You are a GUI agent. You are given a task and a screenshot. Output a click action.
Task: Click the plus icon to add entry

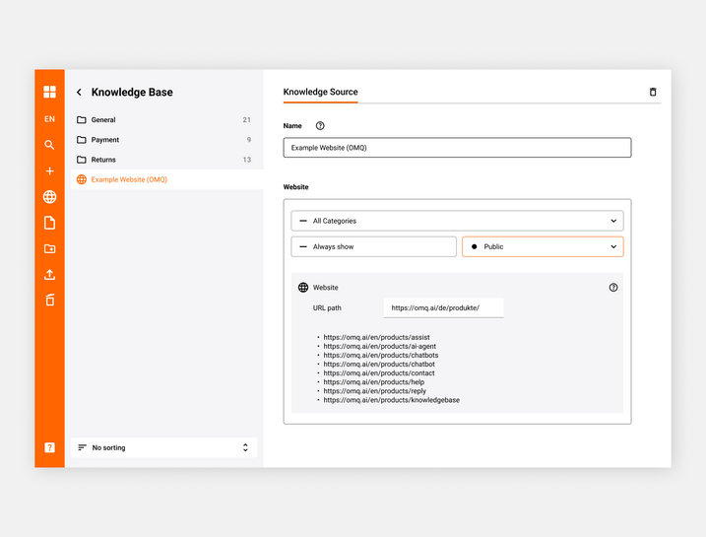tap(49, 171)
